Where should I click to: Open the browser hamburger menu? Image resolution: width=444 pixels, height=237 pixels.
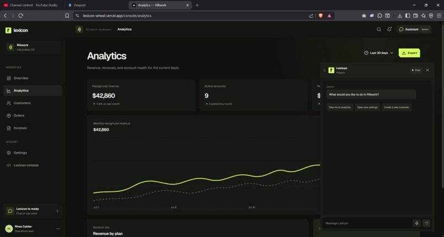(x=439, y=16)
